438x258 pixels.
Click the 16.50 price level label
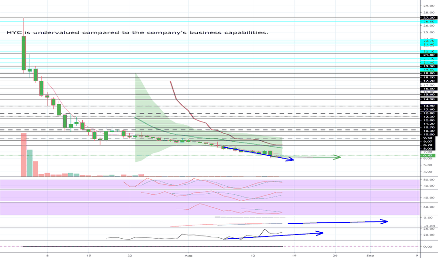point(429,89)
